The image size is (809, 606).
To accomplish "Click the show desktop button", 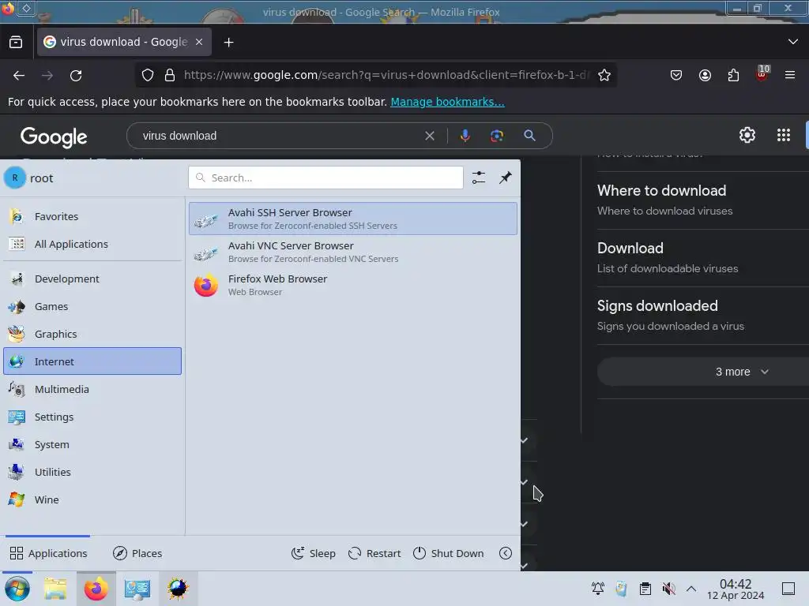I will pyautogui.click(x=788, y=589).
